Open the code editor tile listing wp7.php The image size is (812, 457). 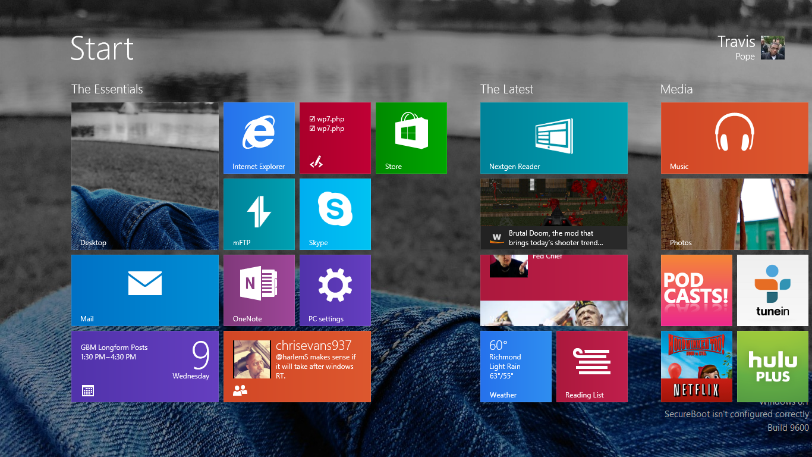coord(335,138)
